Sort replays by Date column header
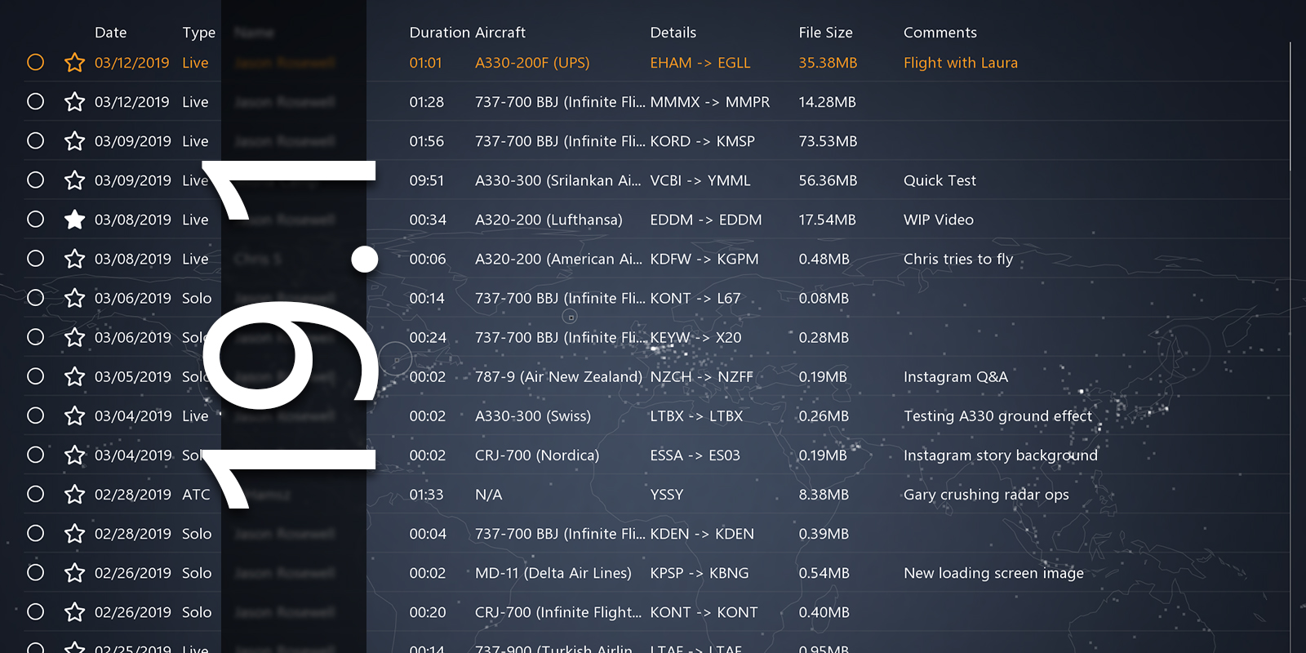This screenshot has width=1306, height=653. (111, 33)
